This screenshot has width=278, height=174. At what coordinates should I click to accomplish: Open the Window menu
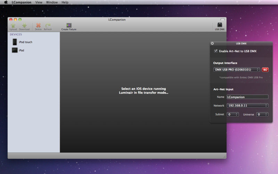point(52,2)
